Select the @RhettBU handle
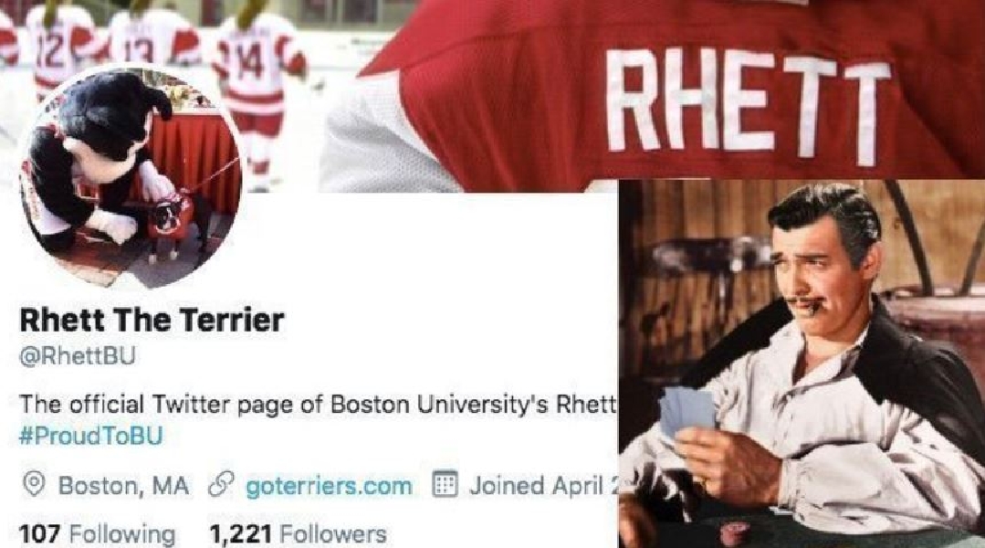The width and height of the screenshot is (985, 548). [78, 356]
